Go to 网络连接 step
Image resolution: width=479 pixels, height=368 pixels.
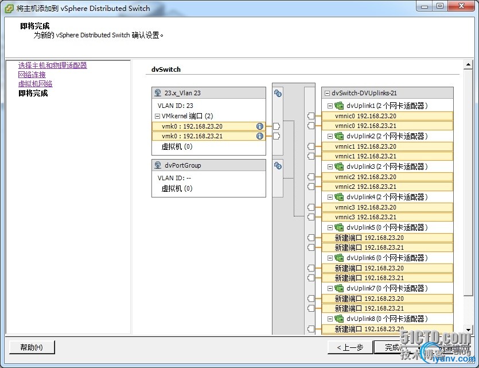[32, 75]
